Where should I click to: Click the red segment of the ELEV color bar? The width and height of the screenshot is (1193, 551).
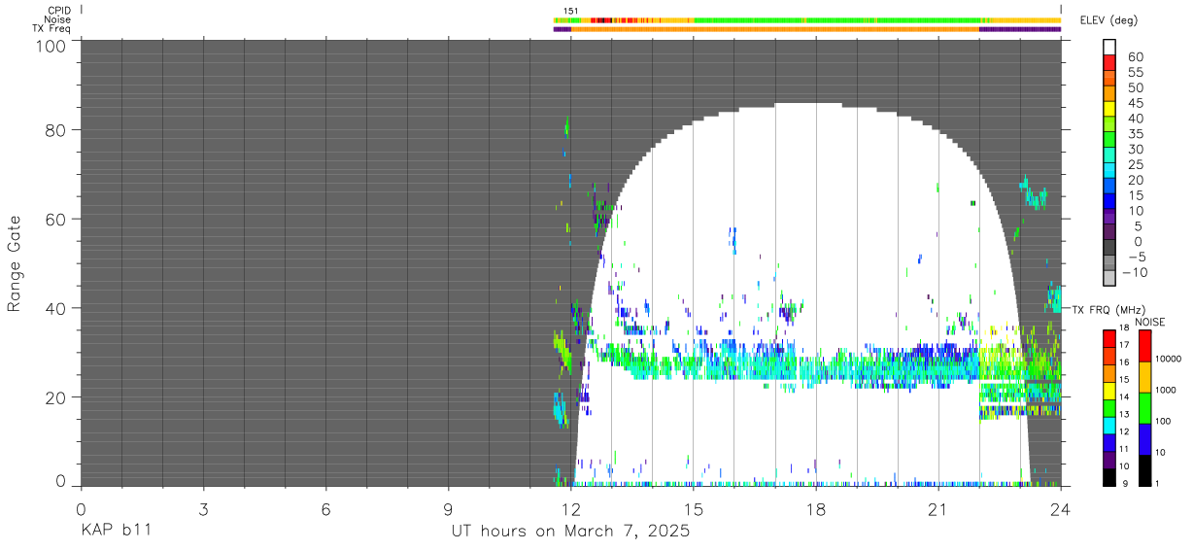pos(1109,63)
